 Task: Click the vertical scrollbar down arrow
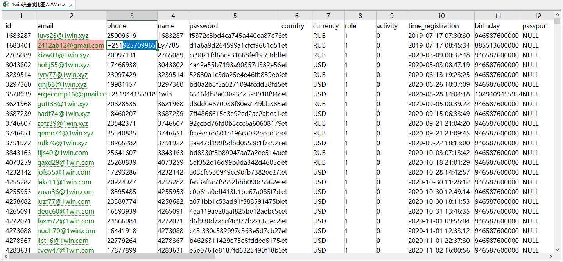point(558,250)
